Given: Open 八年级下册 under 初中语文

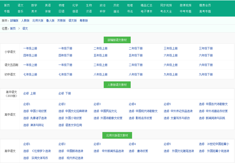Looking at the screenshot, I should pyautogui.click(x=135, y=74).
